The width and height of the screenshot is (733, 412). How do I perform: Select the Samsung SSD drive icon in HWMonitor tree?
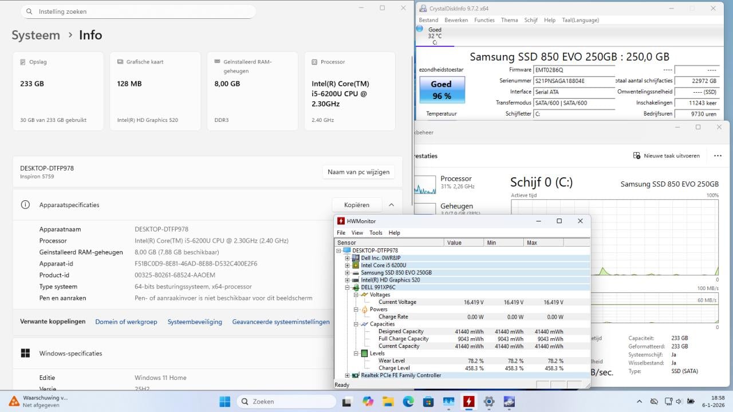pos(356,273)
